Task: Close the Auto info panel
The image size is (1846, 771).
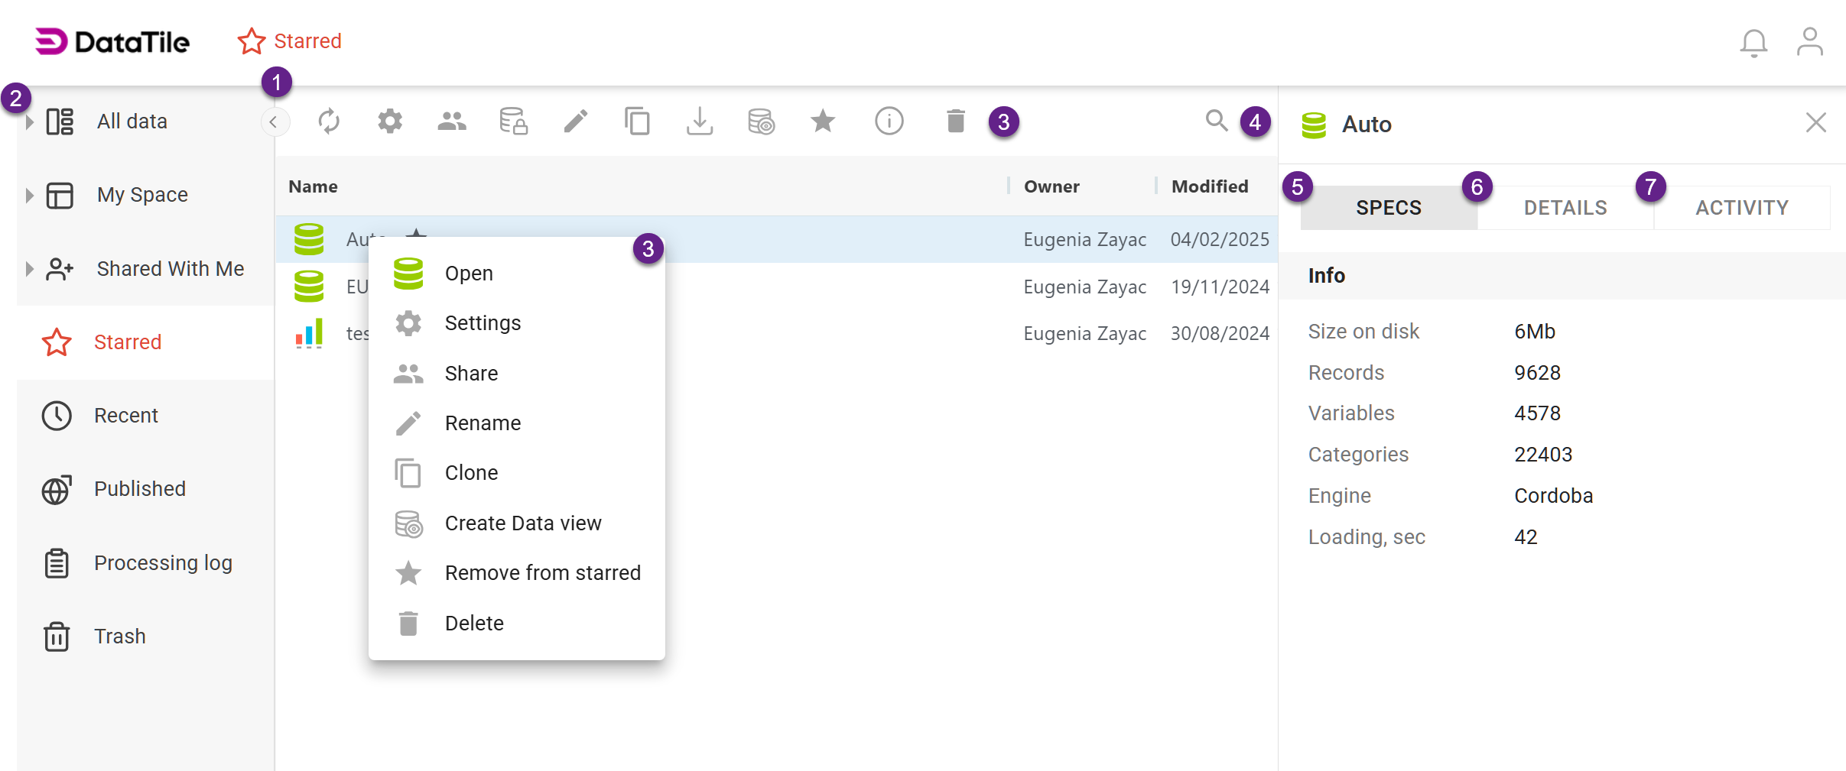Action: (1815, 123)
